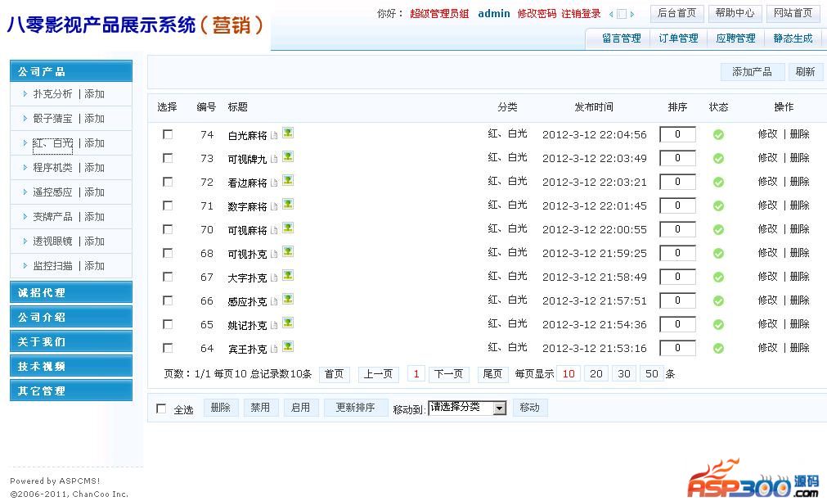Click the image icon next to 数字麻将
This screenshot has height=501, width=827.
(x=288, y=205)
